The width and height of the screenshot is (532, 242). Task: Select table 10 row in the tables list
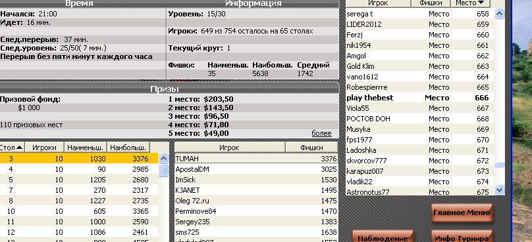click(x=79, y=211)
